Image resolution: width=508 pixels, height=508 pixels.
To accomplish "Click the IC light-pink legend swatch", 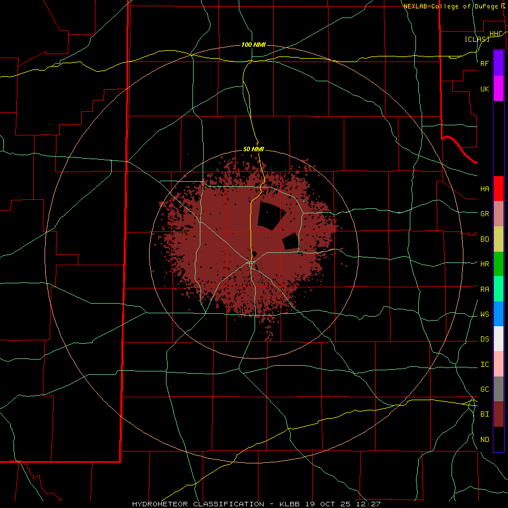I will point(498,364).
